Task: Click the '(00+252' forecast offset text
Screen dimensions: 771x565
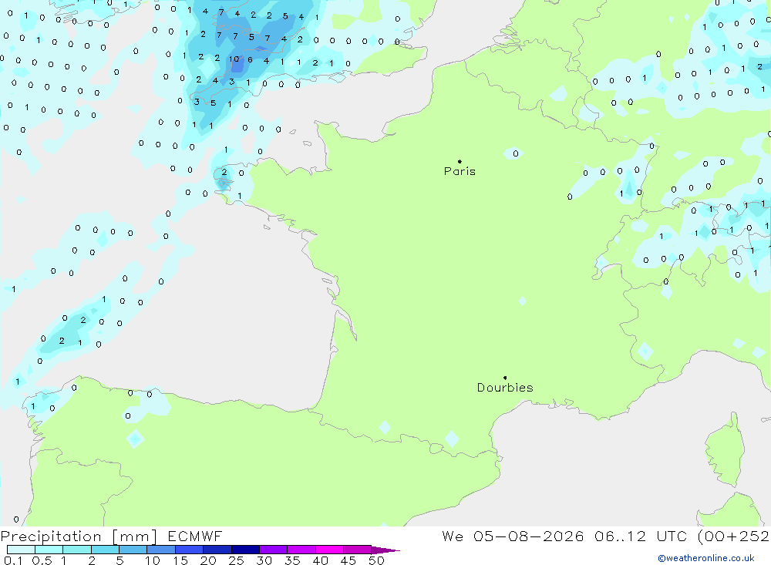Action: coord(734,536)
